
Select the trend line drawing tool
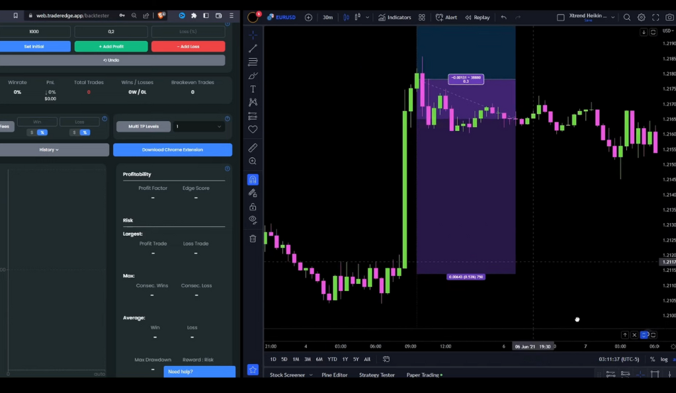coord(253,48)
